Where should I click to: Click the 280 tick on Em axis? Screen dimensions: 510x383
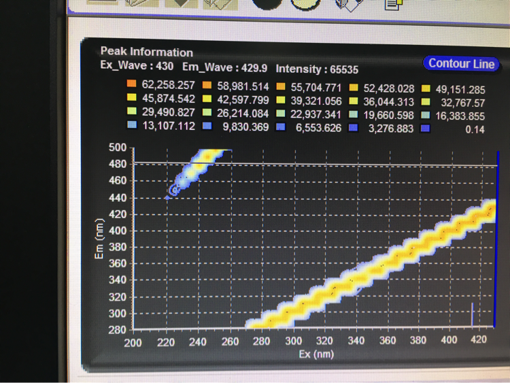click(x=118, y=330)
